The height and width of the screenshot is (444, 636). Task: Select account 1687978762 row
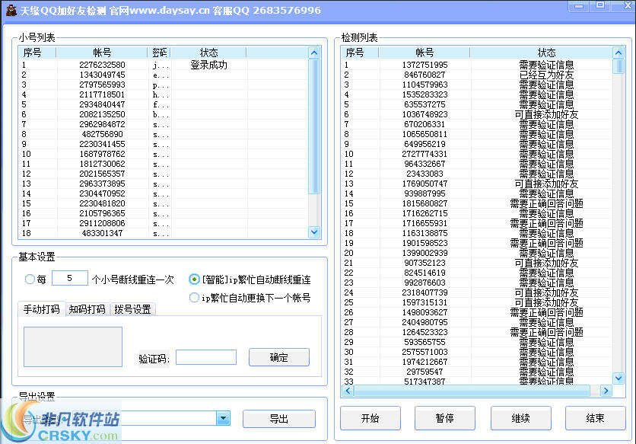tap(164, 154)
